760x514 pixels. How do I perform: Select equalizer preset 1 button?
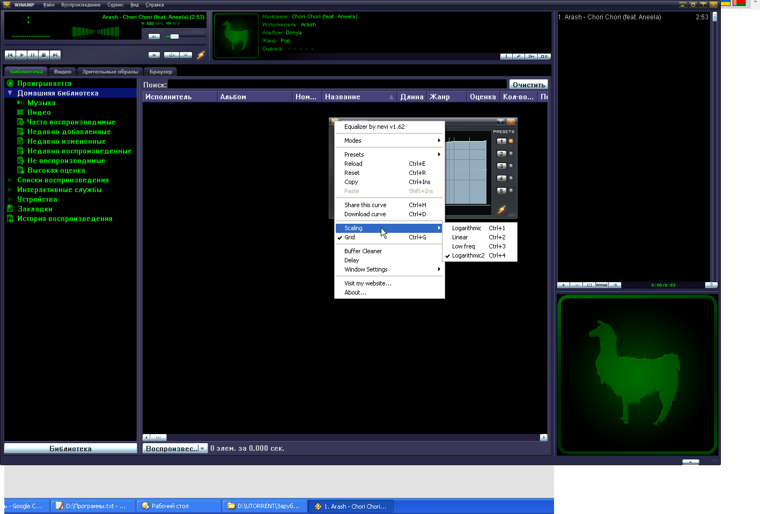(501, 141)
